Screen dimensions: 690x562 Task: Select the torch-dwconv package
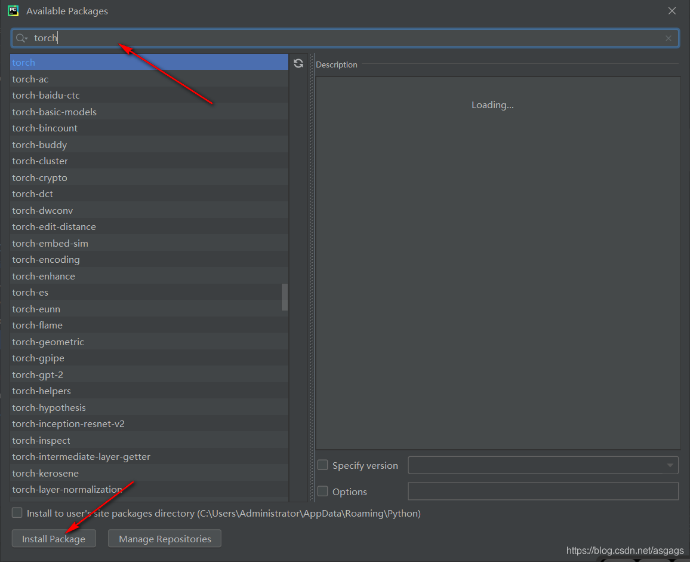click(x=149, y=211)
